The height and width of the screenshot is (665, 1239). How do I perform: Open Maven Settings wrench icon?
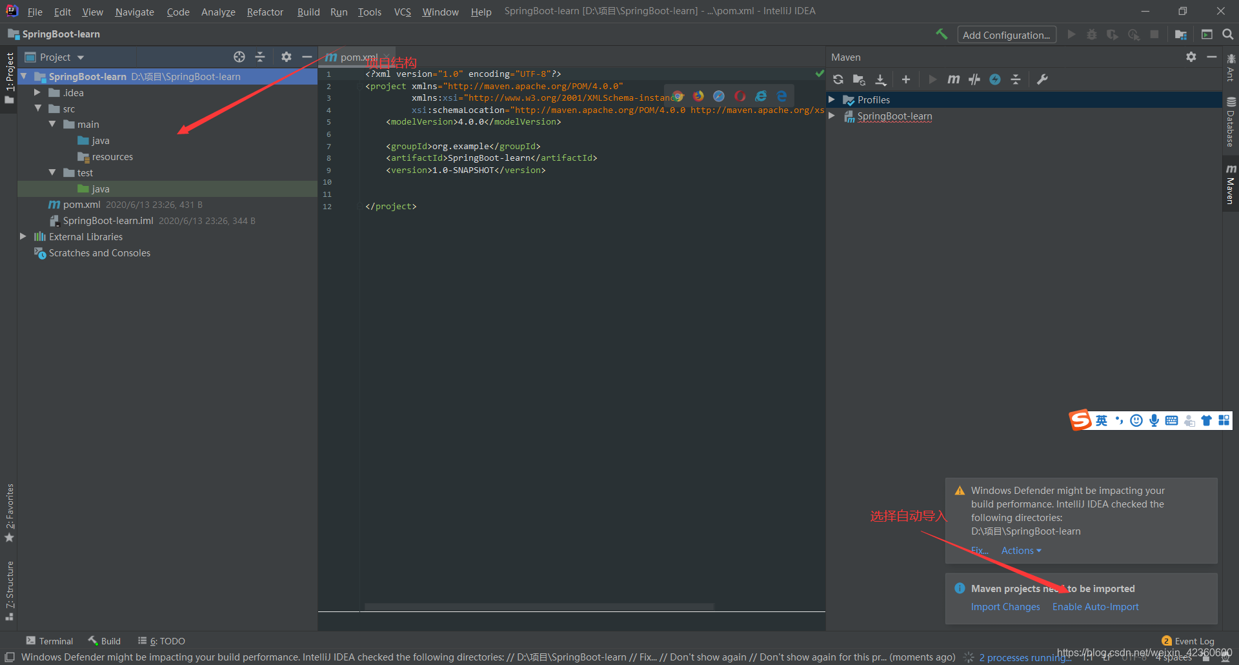coord(1042,79)
